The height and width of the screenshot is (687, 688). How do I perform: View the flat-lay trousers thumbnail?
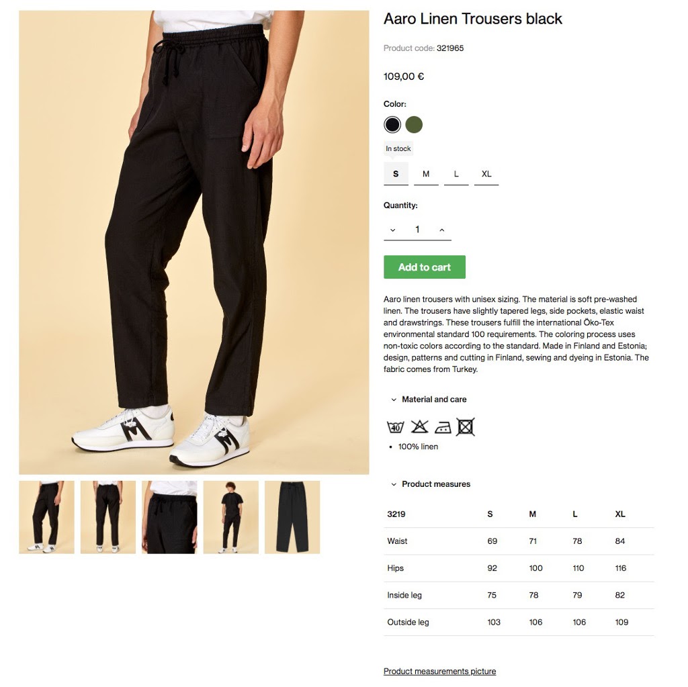coord(292,517)
